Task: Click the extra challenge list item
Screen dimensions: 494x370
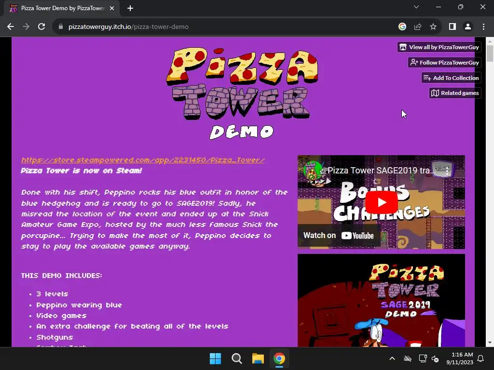Action: (132, 326)
